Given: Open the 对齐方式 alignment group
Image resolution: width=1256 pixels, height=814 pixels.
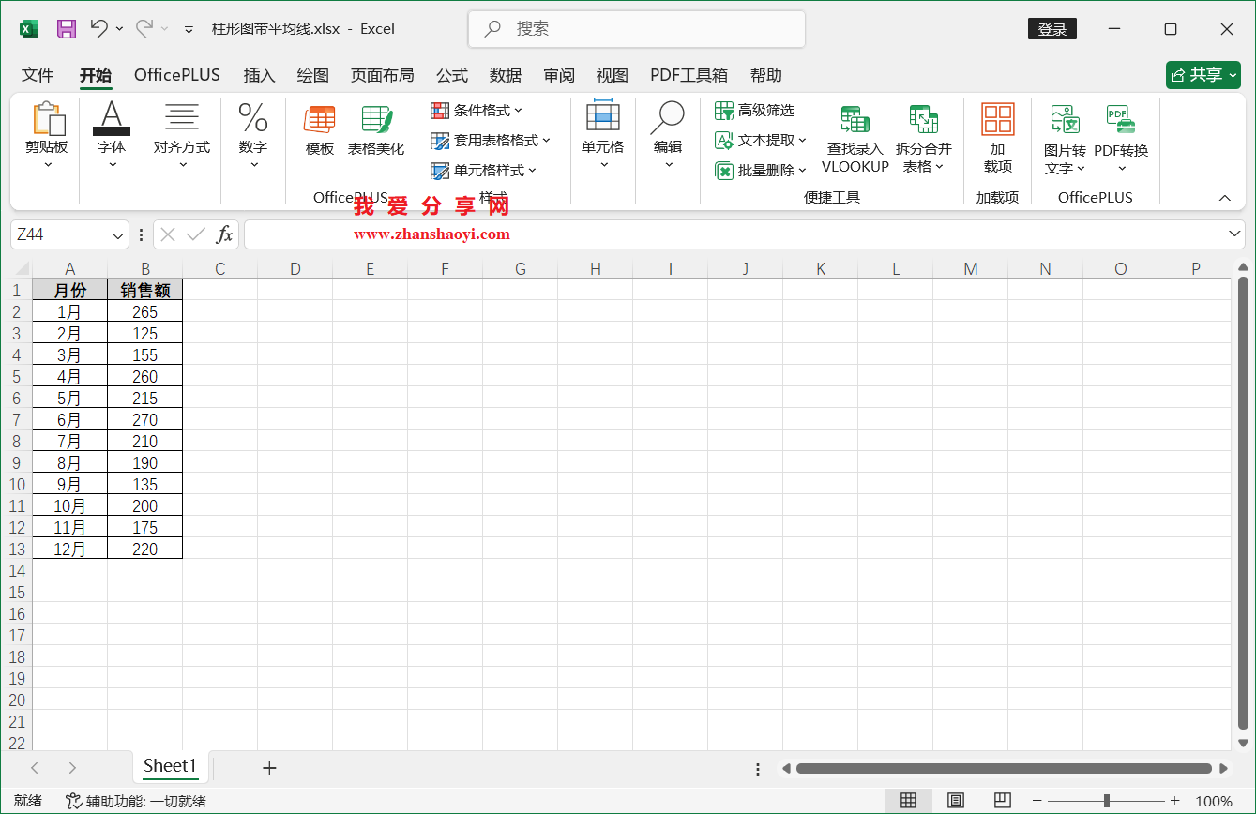Looking at the screenshot, I should point(182,136).
